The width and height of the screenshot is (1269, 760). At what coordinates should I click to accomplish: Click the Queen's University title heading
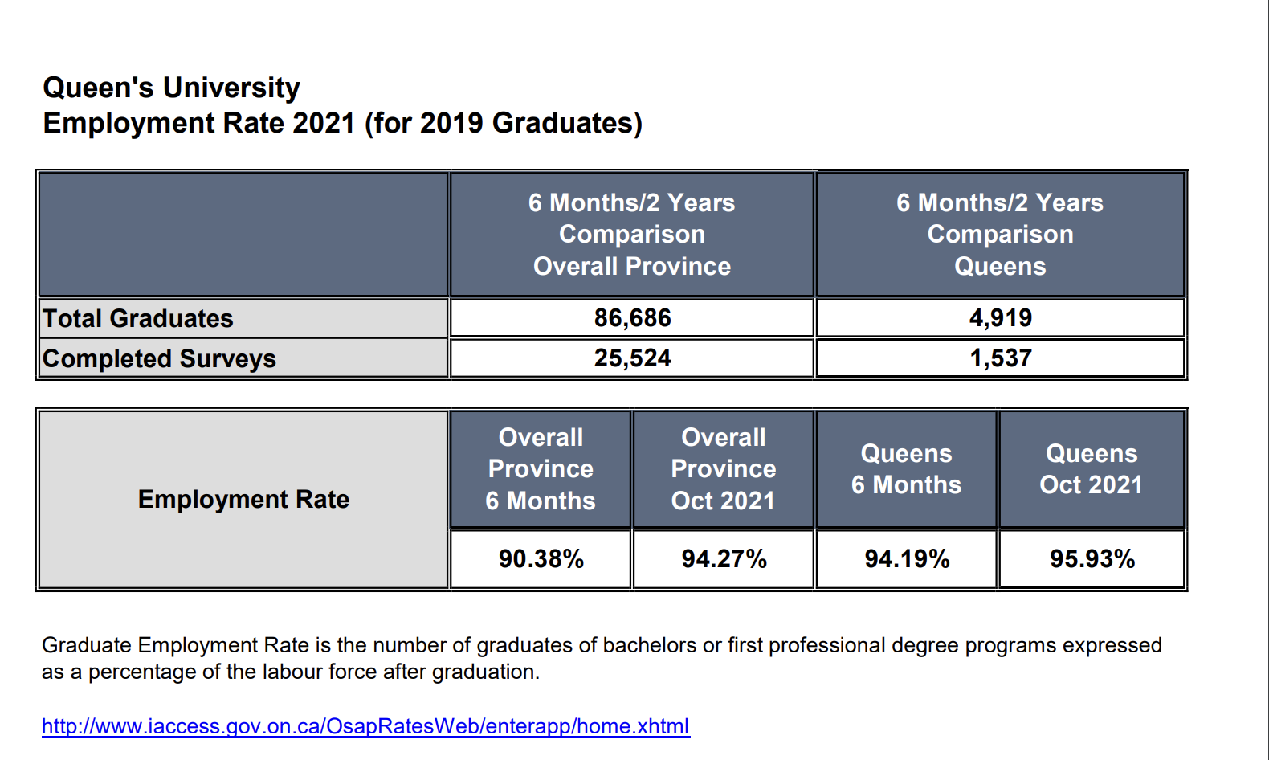click(x=171, y=87)
